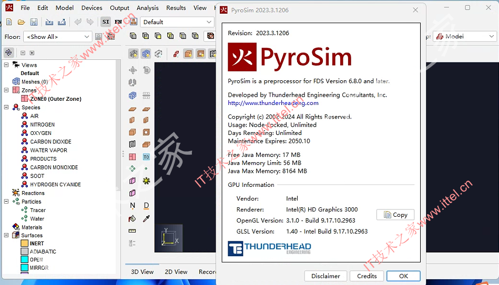Click the Disclaimer button

(325, 276)
